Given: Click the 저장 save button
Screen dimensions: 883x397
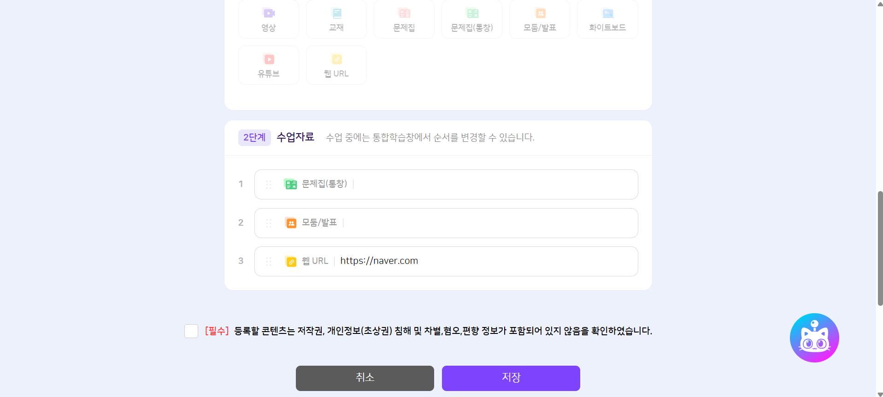Looking at the screenshot, I should point(511,378).
